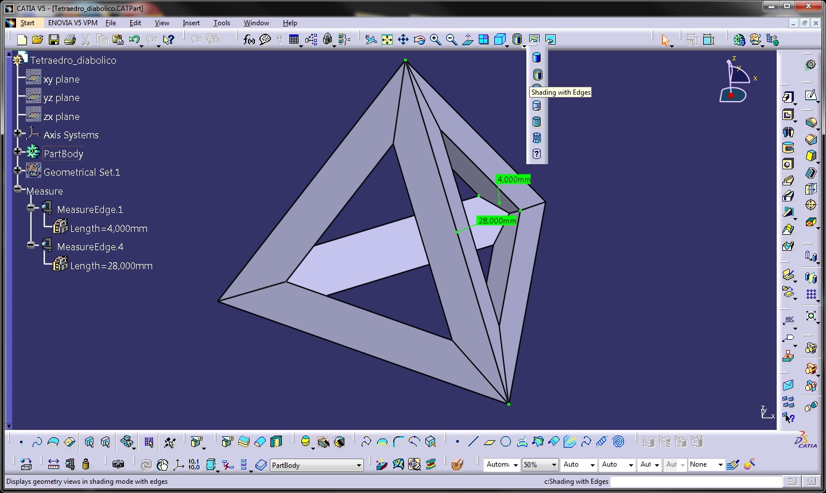Viewport: 826px width, 493px height.
Task: Open the Formula f(x) editor
Action: point(249,40)
